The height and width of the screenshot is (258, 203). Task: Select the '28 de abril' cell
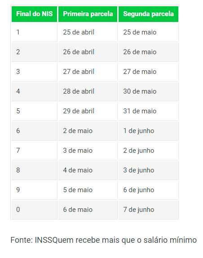click(x=88, y=91)
